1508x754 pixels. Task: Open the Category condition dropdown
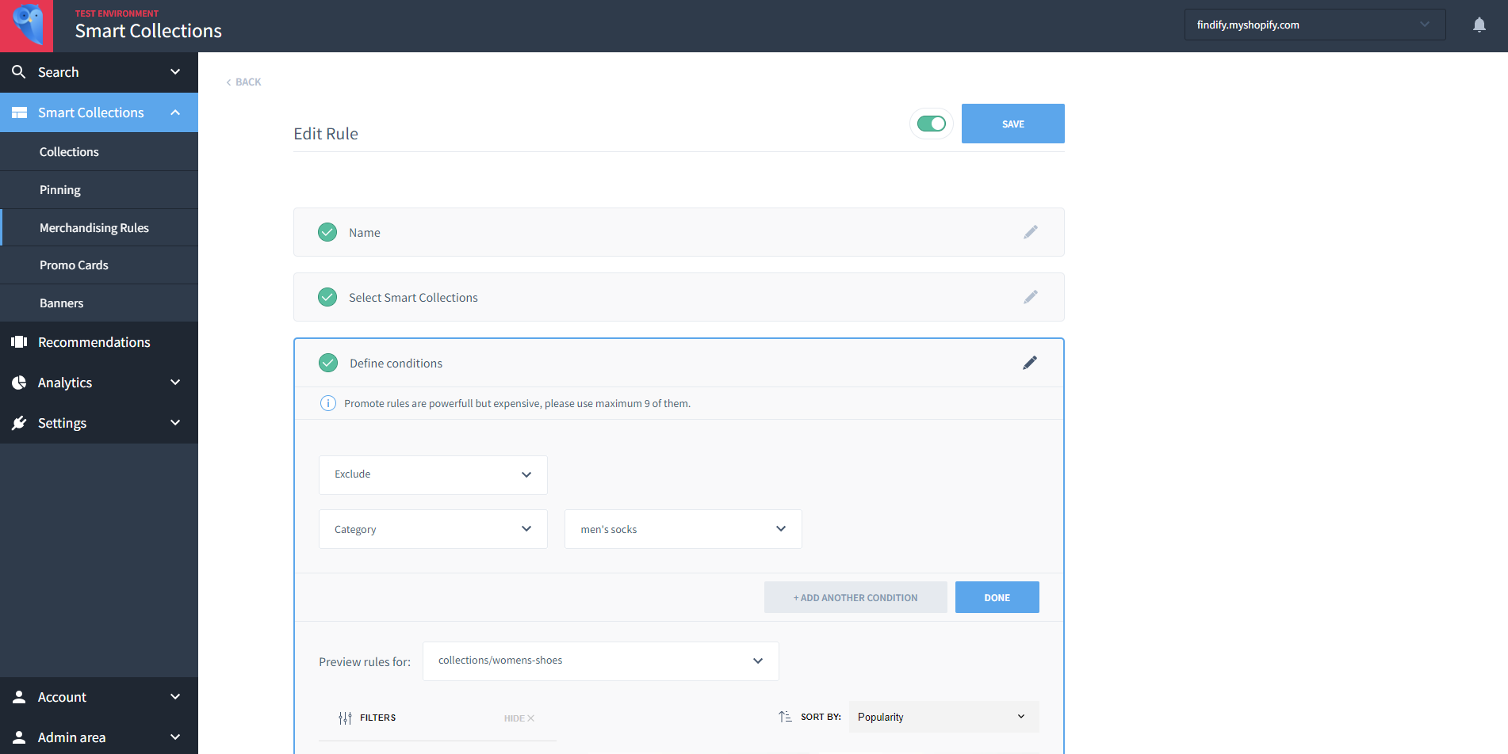[x=433, y=529]
